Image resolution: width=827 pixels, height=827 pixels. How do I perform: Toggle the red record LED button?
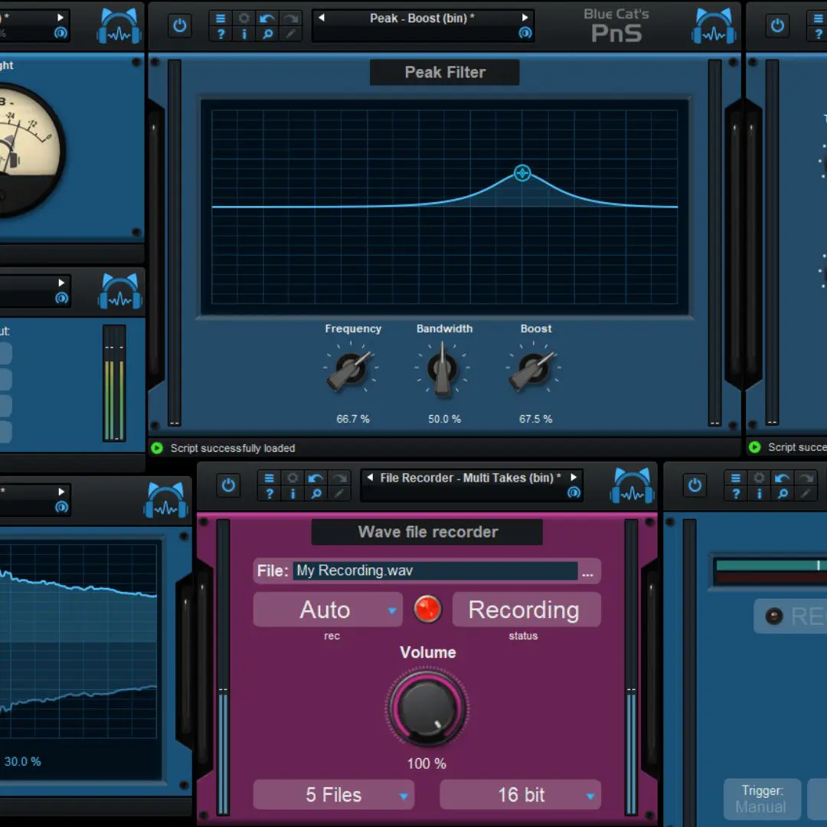point(427,610)
